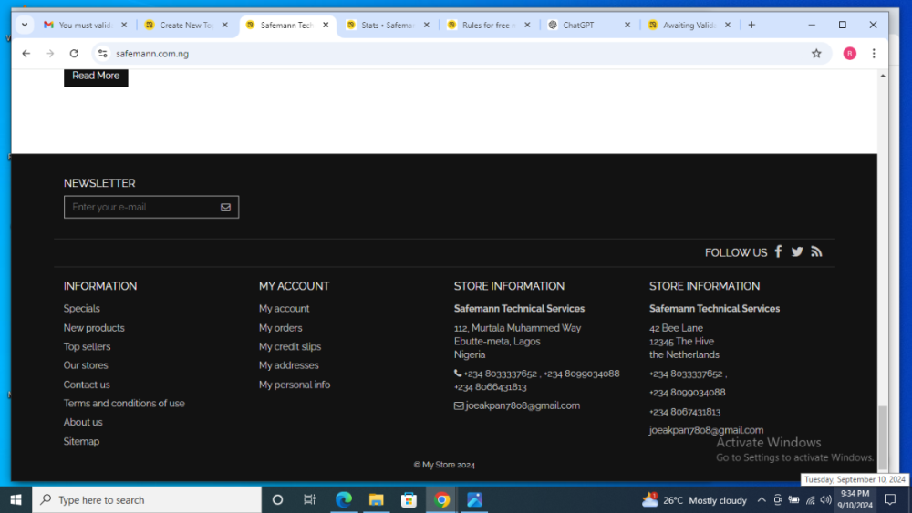912x513 pixels.
Task: Switch to ChatGPT tab
Action: [587, 25]
